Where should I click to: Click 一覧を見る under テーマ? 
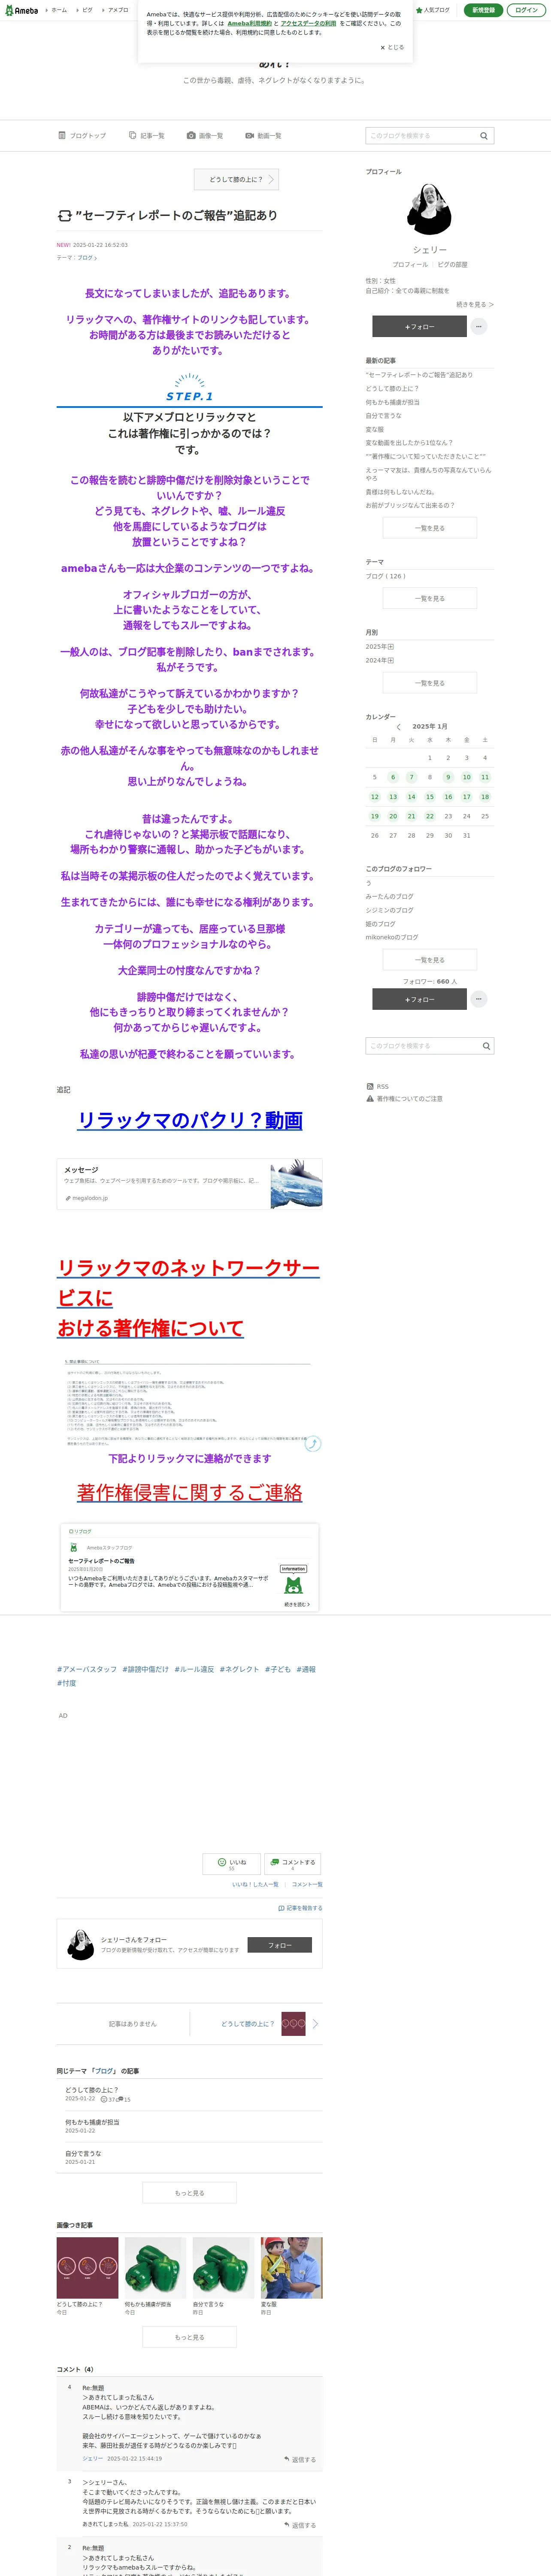[430, 598]
